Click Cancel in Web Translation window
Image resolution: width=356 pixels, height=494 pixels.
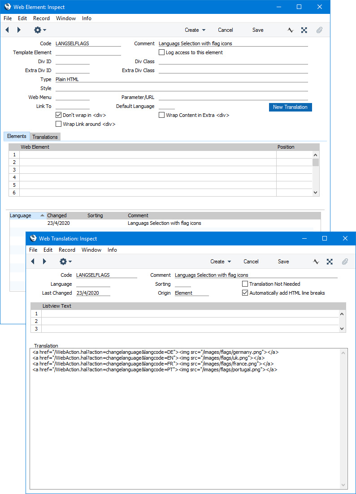click(251, 262)
